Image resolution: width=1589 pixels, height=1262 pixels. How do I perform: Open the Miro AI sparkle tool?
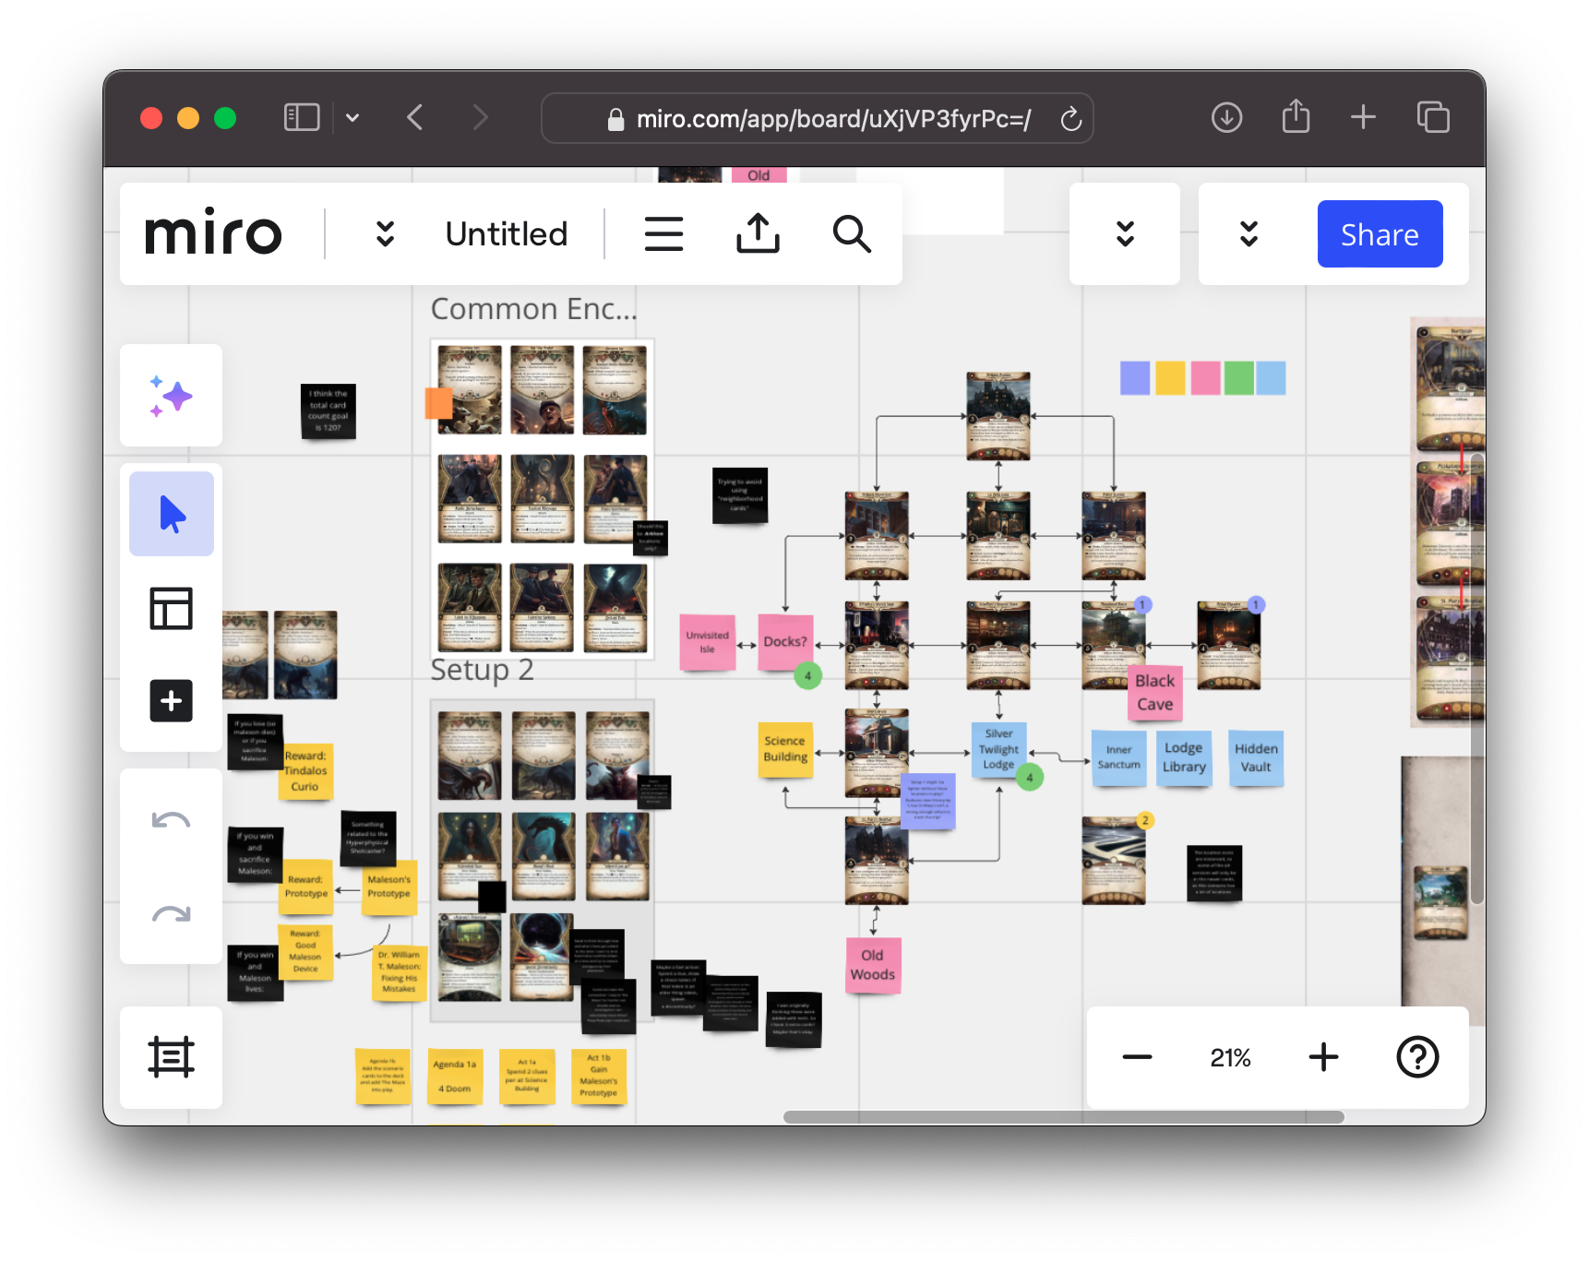click(x=172, y=397)
